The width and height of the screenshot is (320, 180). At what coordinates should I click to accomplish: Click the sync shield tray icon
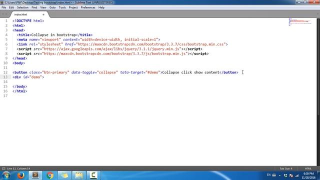pyautogui.click(x=285, y=175)
